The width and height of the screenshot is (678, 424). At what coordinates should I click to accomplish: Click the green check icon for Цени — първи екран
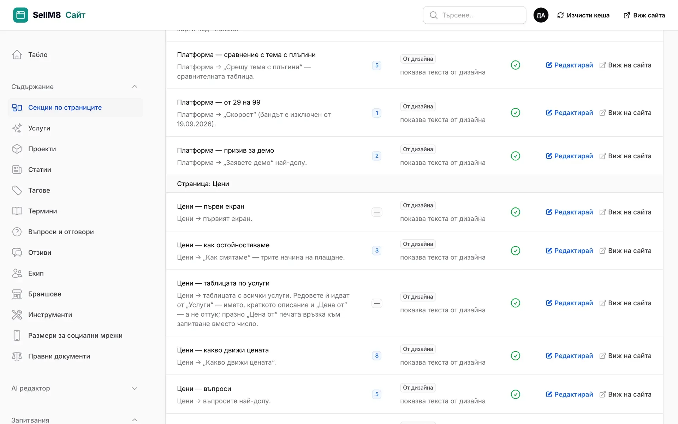[x=516, y=212]
